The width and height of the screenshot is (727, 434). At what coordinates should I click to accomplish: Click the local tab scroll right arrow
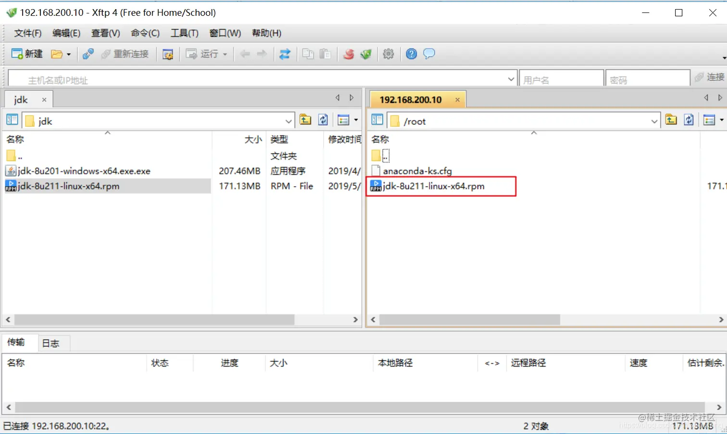coord(352,98)
